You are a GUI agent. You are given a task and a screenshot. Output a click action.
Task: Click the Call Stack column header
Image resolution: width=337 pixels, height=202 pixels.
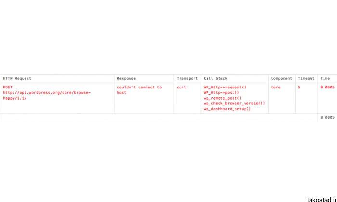click(x=215, y=78)
